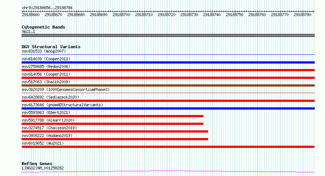Open variant nsv614056 (Cooper2011) label
325x176 pixels.
pyautogui.click(x=46, y=74)
